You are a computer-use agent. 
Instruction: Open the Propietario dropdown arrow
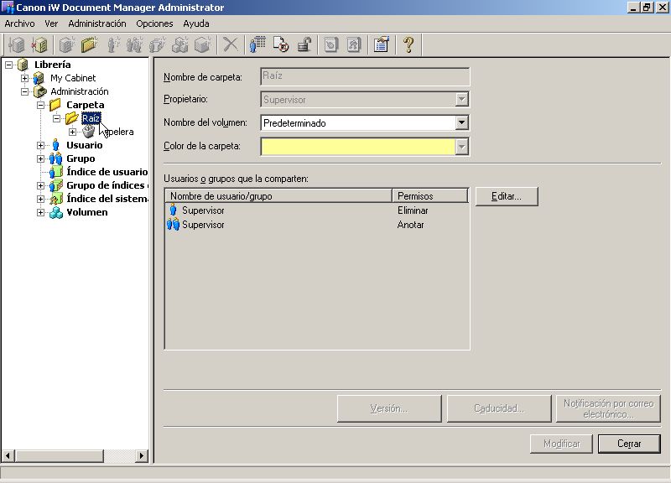click(x=461, y=99)
